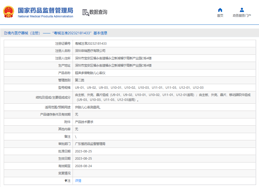Click the 注册人住所 row label
This screenshot has height=187, width=259.
(63, 58)
